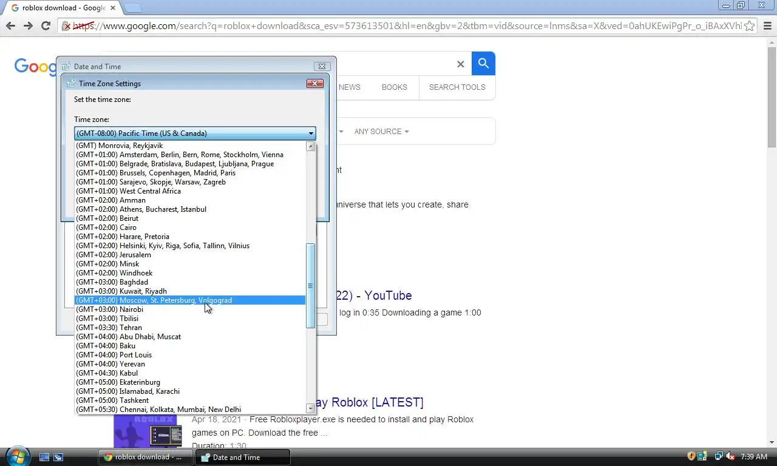
Task: Click the security shield tray icon
Action: click(691, 456)
